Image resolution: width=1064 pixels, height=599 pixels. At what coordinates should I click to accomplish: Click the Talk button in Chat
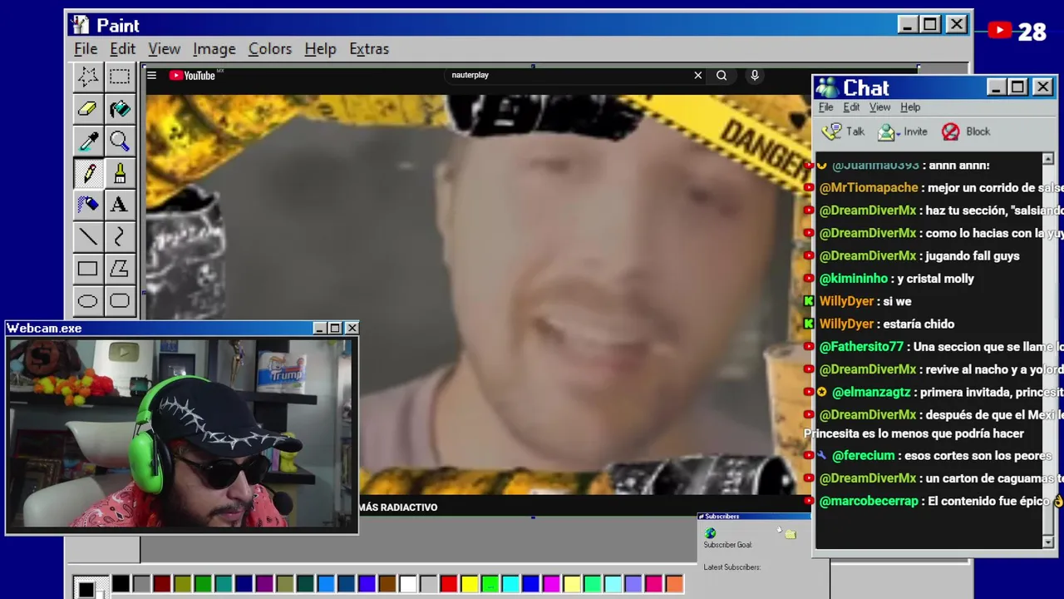point(843,131)
